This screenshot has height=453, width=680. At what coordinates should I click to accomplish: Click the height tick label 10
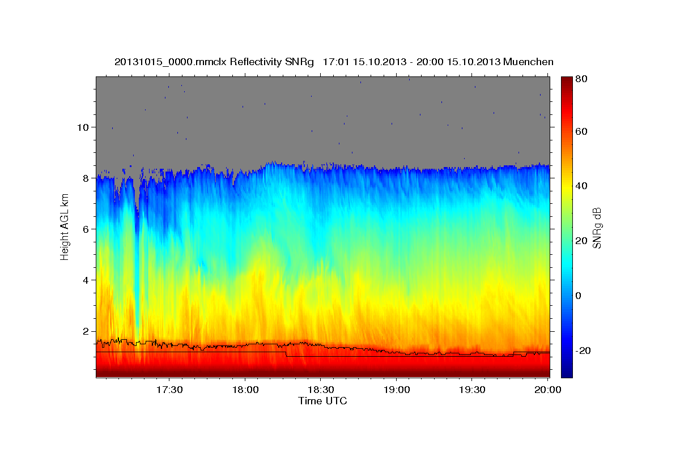84,127
